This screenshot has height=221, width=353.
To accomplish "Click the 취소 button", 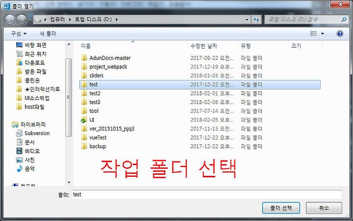I will pyautogui.click(x=324, y=208).
